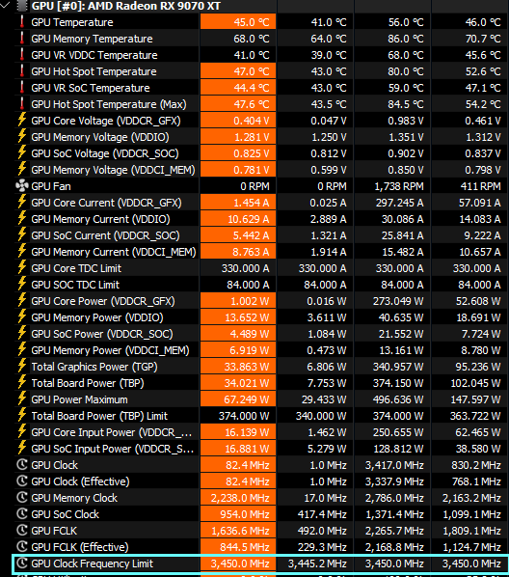Viewport: 509px width, 577px height.
Task: Click the clock icon for GPU Clock (Effective)
Action: point(22,481)
